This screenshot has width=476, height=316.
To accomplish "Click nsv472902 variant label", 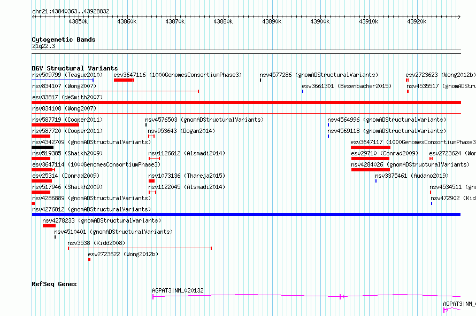I will pyautogui.click(x=453, y=198).
